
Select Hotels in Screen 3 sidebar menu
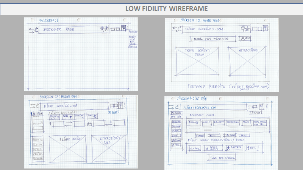(38, 149)
